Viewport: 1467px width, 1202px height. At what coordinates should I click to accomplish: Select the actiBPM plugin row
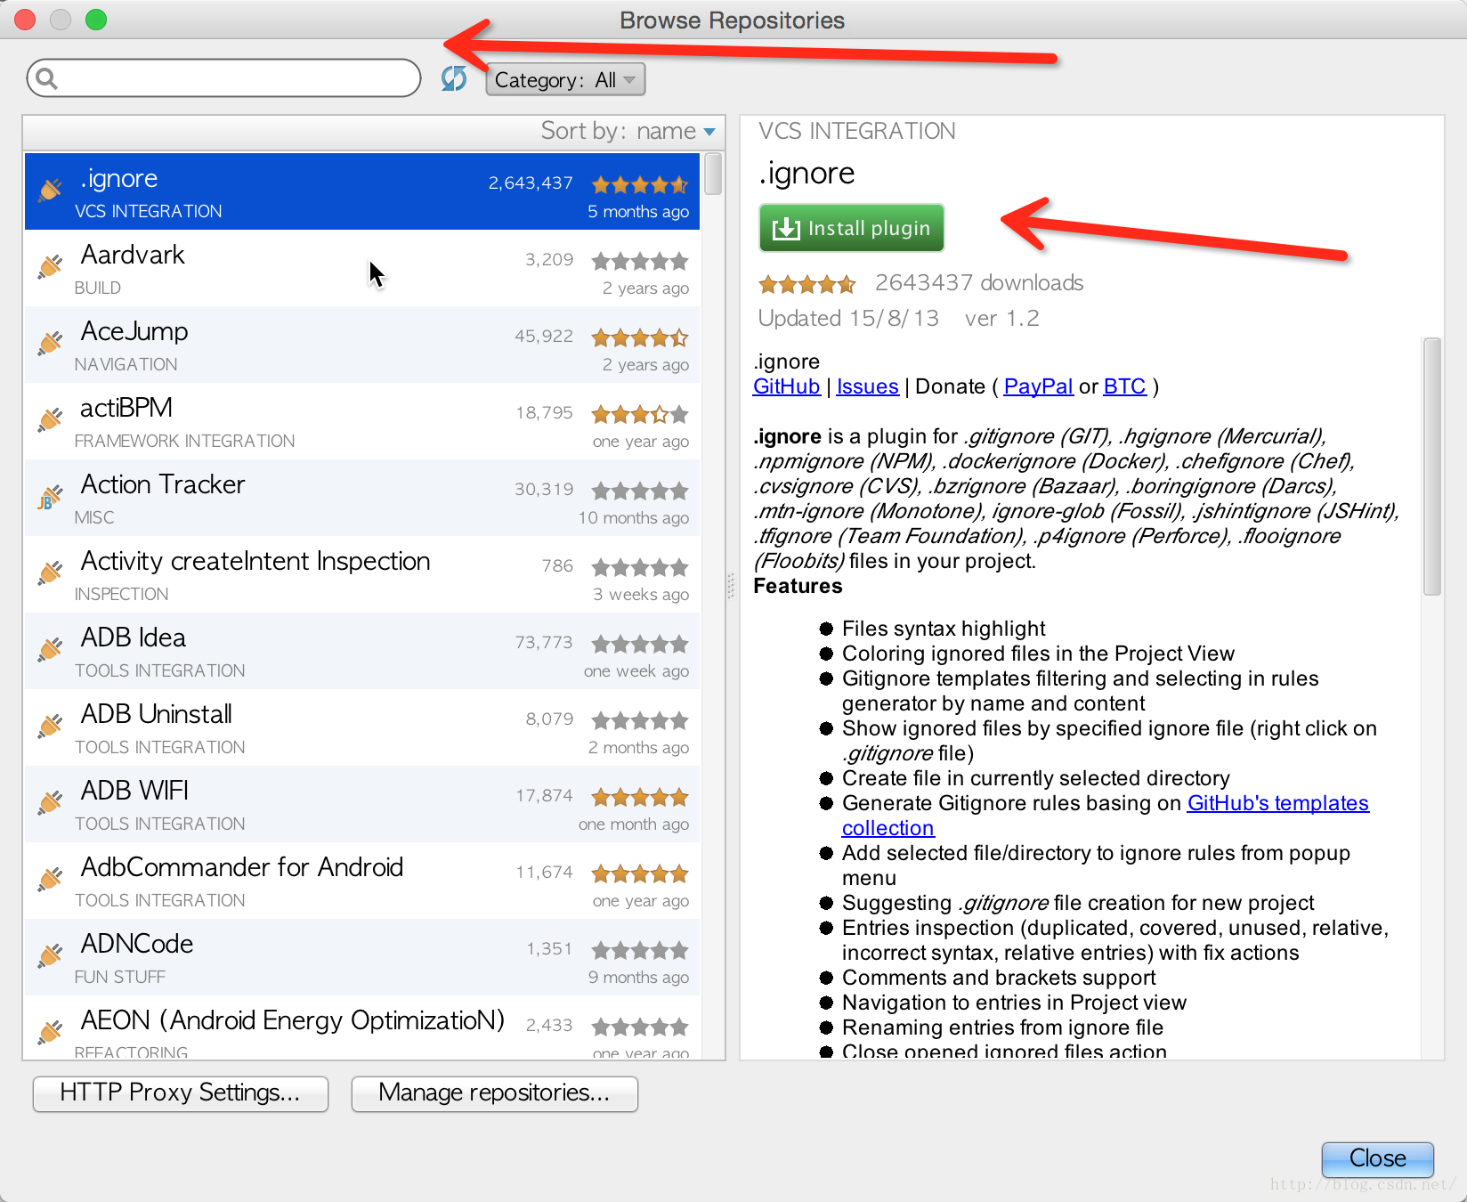(362, 421)
